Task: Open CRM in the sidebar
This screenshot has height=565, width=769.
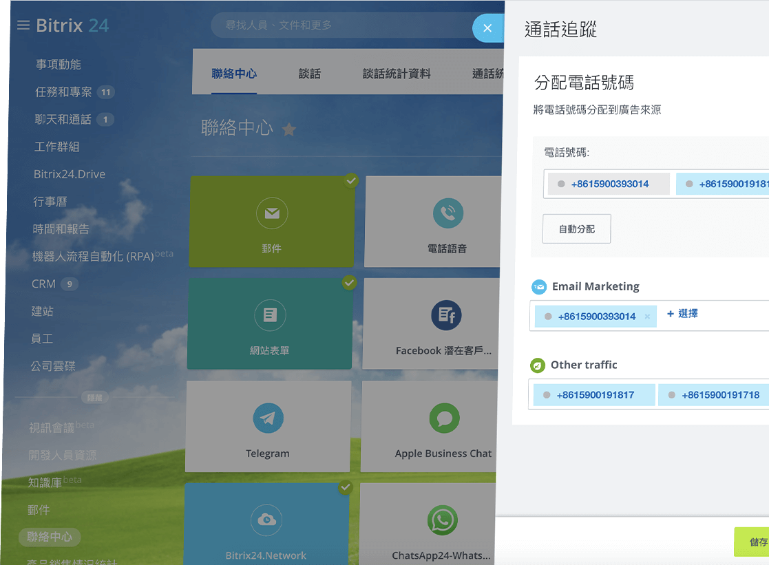Action: point(43,284)
